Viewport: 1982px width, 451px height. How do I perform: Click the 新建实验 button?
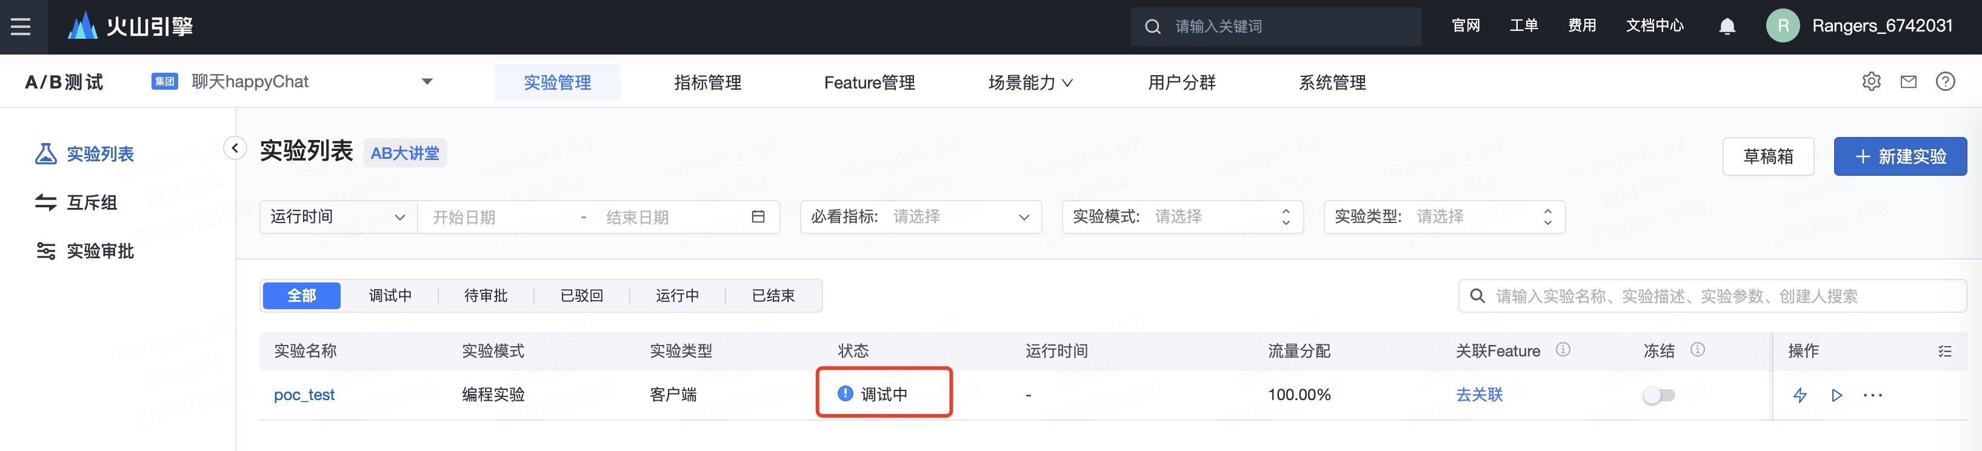pos(1900,156)
